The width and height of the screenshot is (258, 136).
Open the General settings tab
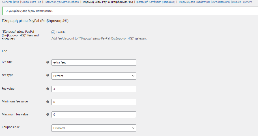point(7,2)
